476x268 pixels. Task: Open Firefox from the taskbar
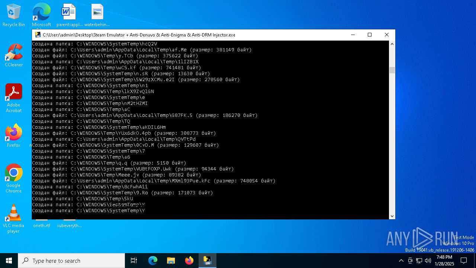click(x=189, y=261)
